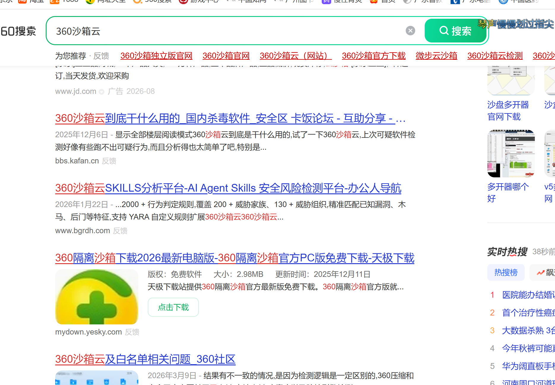The width and height of the screenshot is (555, 385).
Task: Open the thumbnail above 沙盘多开器官网下载
Action: [x=511, y=80]
